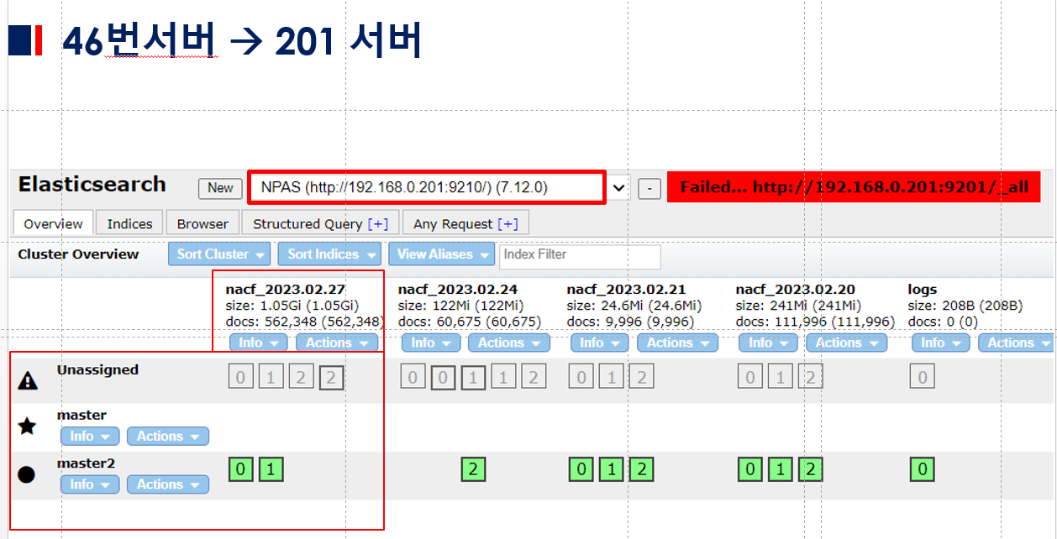Select master2 green shard 0 of nacf_2023.02.21
The image size is (1057, 539).
[581, 468]
